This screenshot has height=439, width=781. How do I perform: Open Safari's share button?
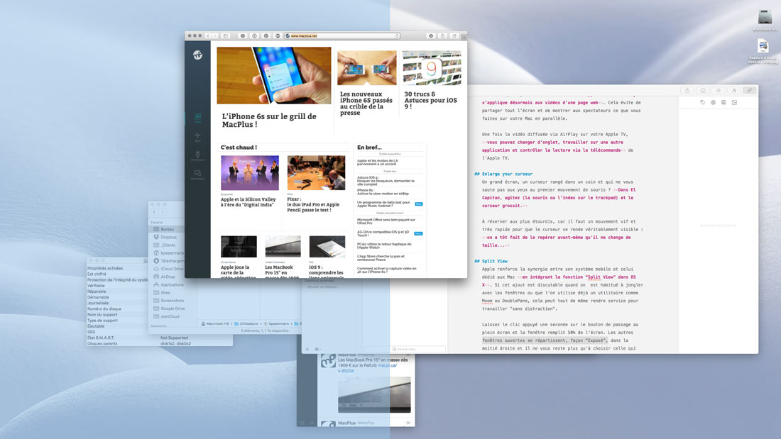click(442, 36)
